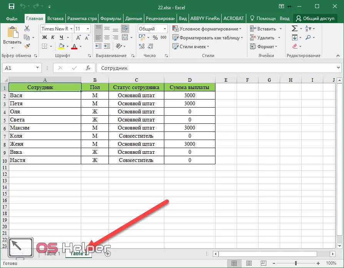Click the percent style icon
This screenshot has height=268, width=344.
click(155, 37)
